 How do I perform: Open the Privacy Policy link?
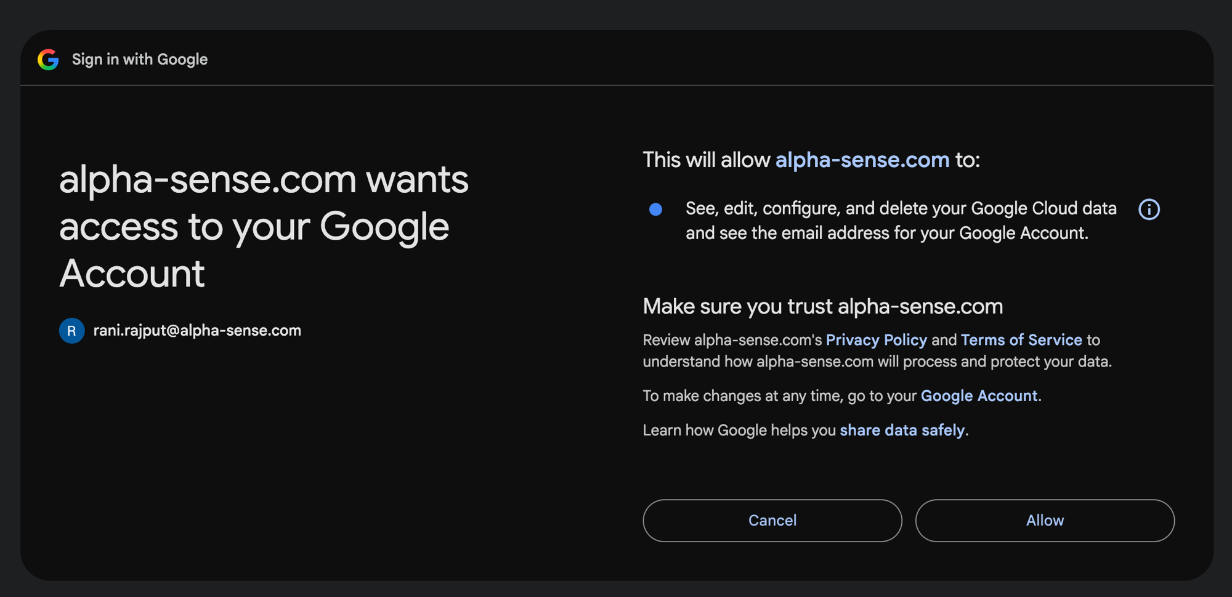(x=876, y=340)
